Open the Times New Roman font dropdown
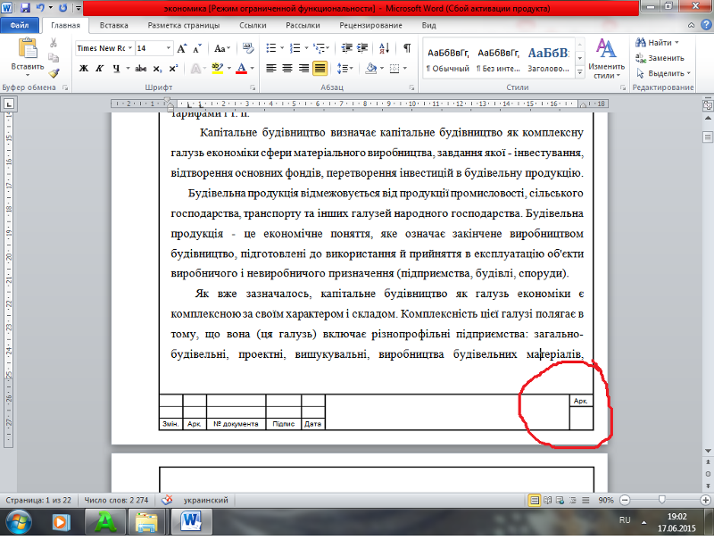This screenshot has height=540, width=714. [x=130, y=48]
